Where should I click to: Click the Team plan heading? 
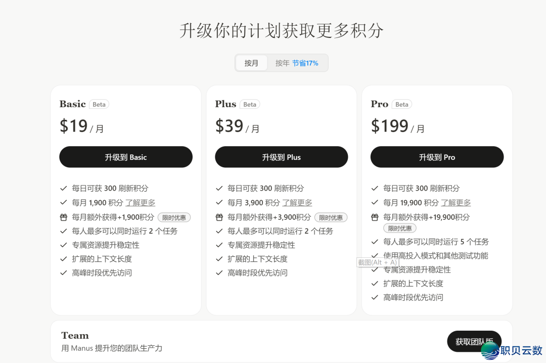(75, 335)
